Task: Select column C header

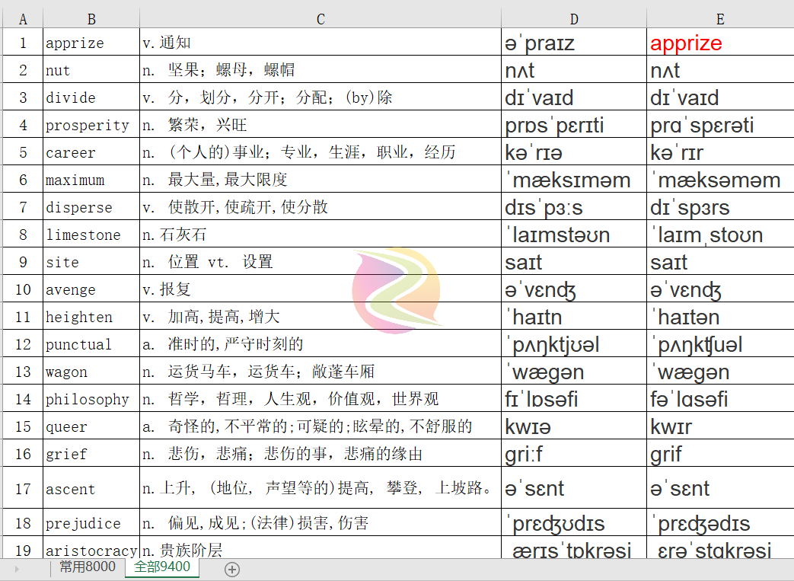Action: click(x=320, y=19)
